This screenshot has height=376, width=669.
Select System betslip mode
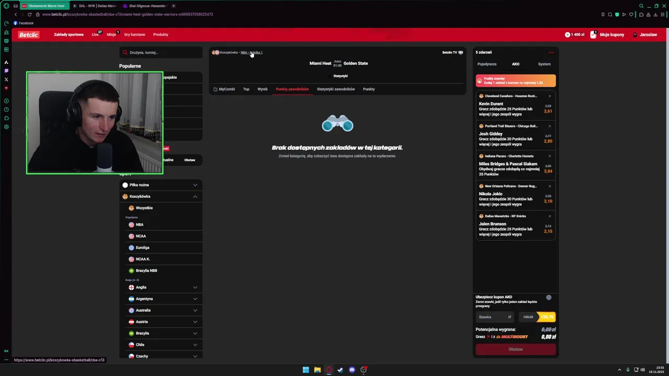coord(544,64)
